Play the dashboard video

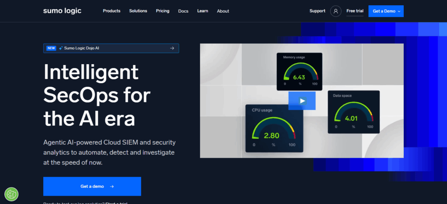[302, 101]
